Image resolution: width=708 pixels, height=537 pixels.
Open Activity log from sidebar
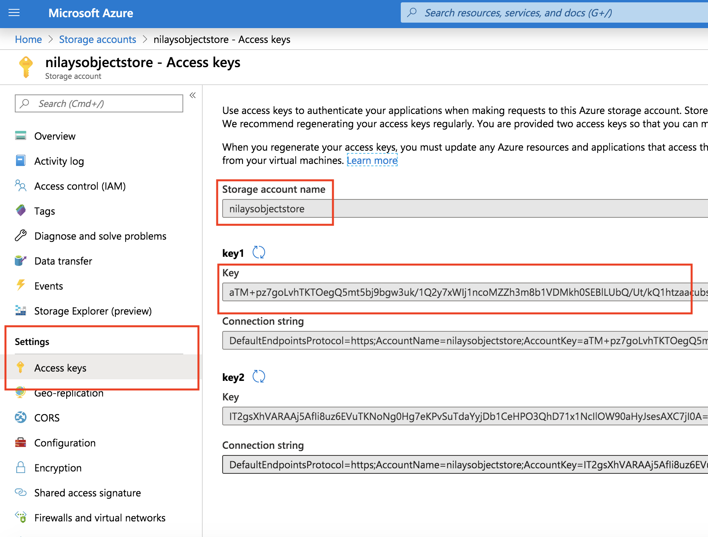point(59,161)
